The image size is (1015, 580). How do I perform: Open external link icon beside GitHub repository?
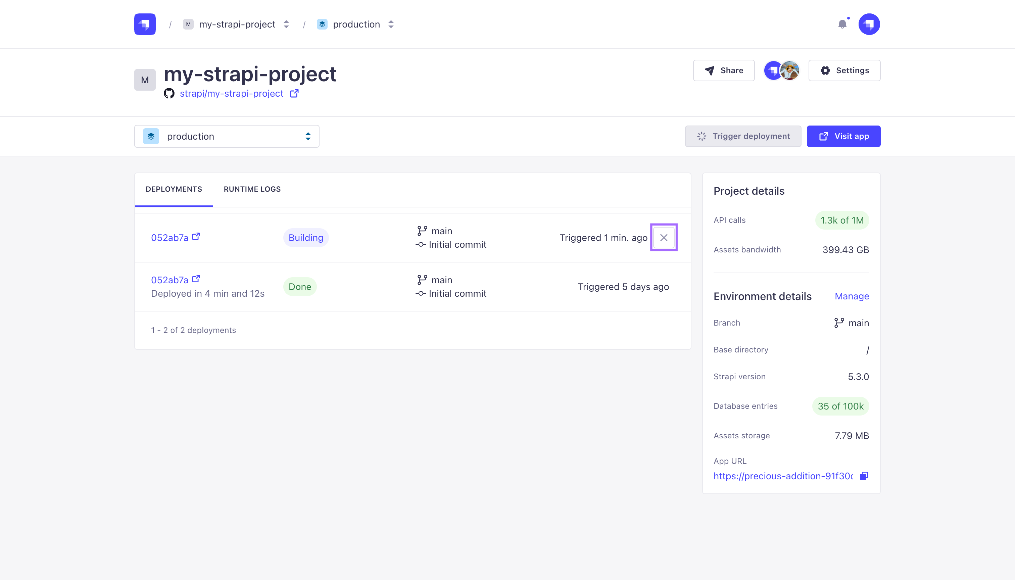(294, 93)
